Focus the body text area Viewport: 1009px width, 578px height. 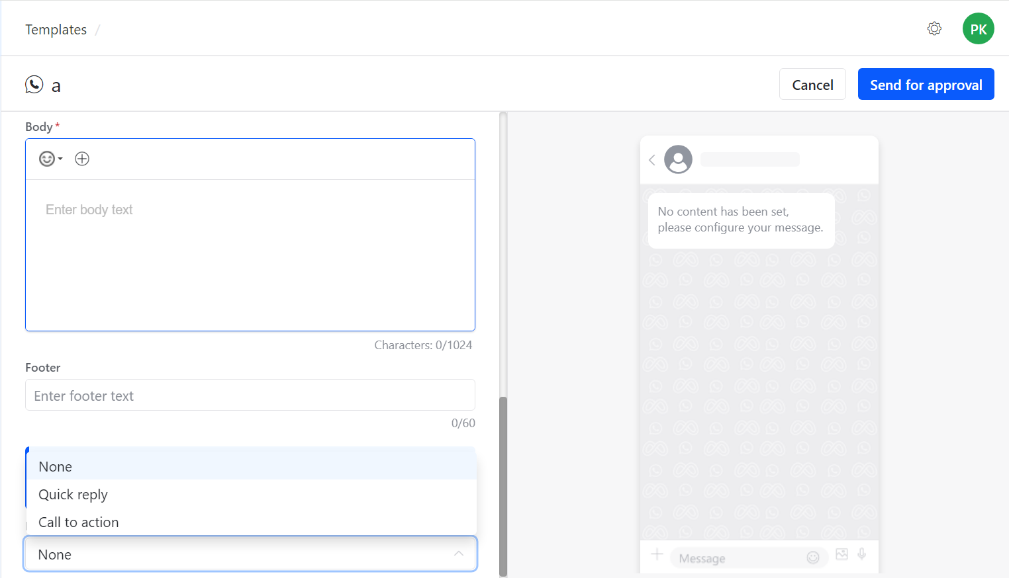[250, 255]
